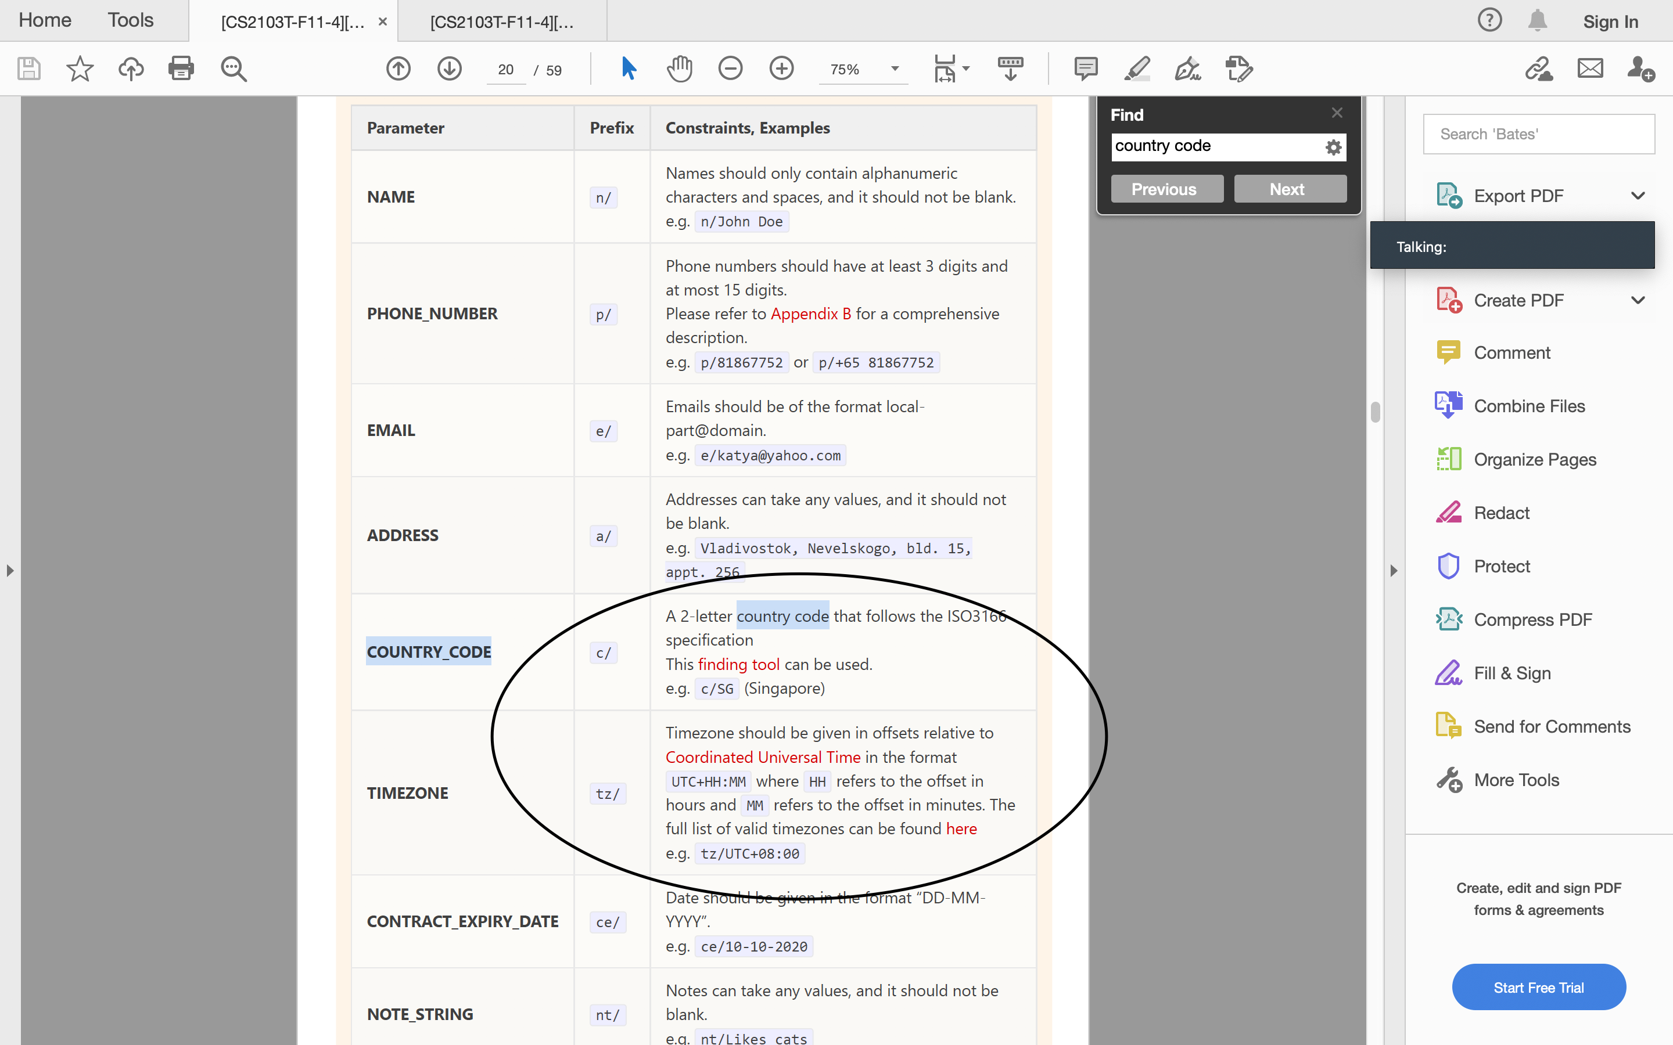1673x1045 pixels.
Task: Go to previous page arrow
Action: 398,69
